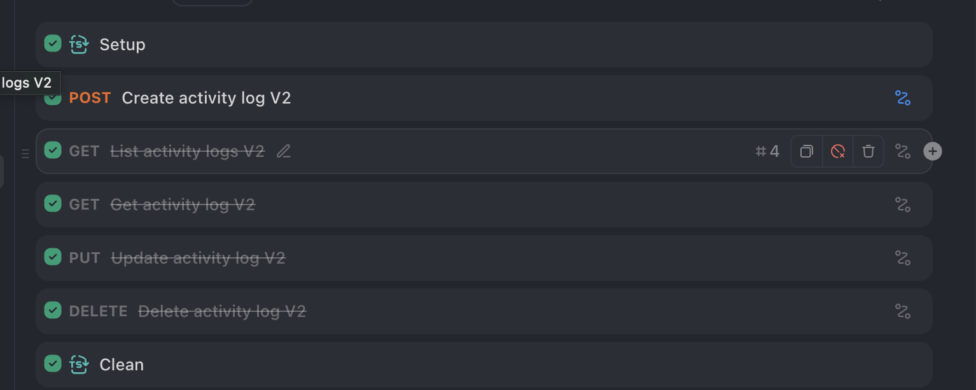Click the pencil edit icon beside List activity logs V2

284,151
